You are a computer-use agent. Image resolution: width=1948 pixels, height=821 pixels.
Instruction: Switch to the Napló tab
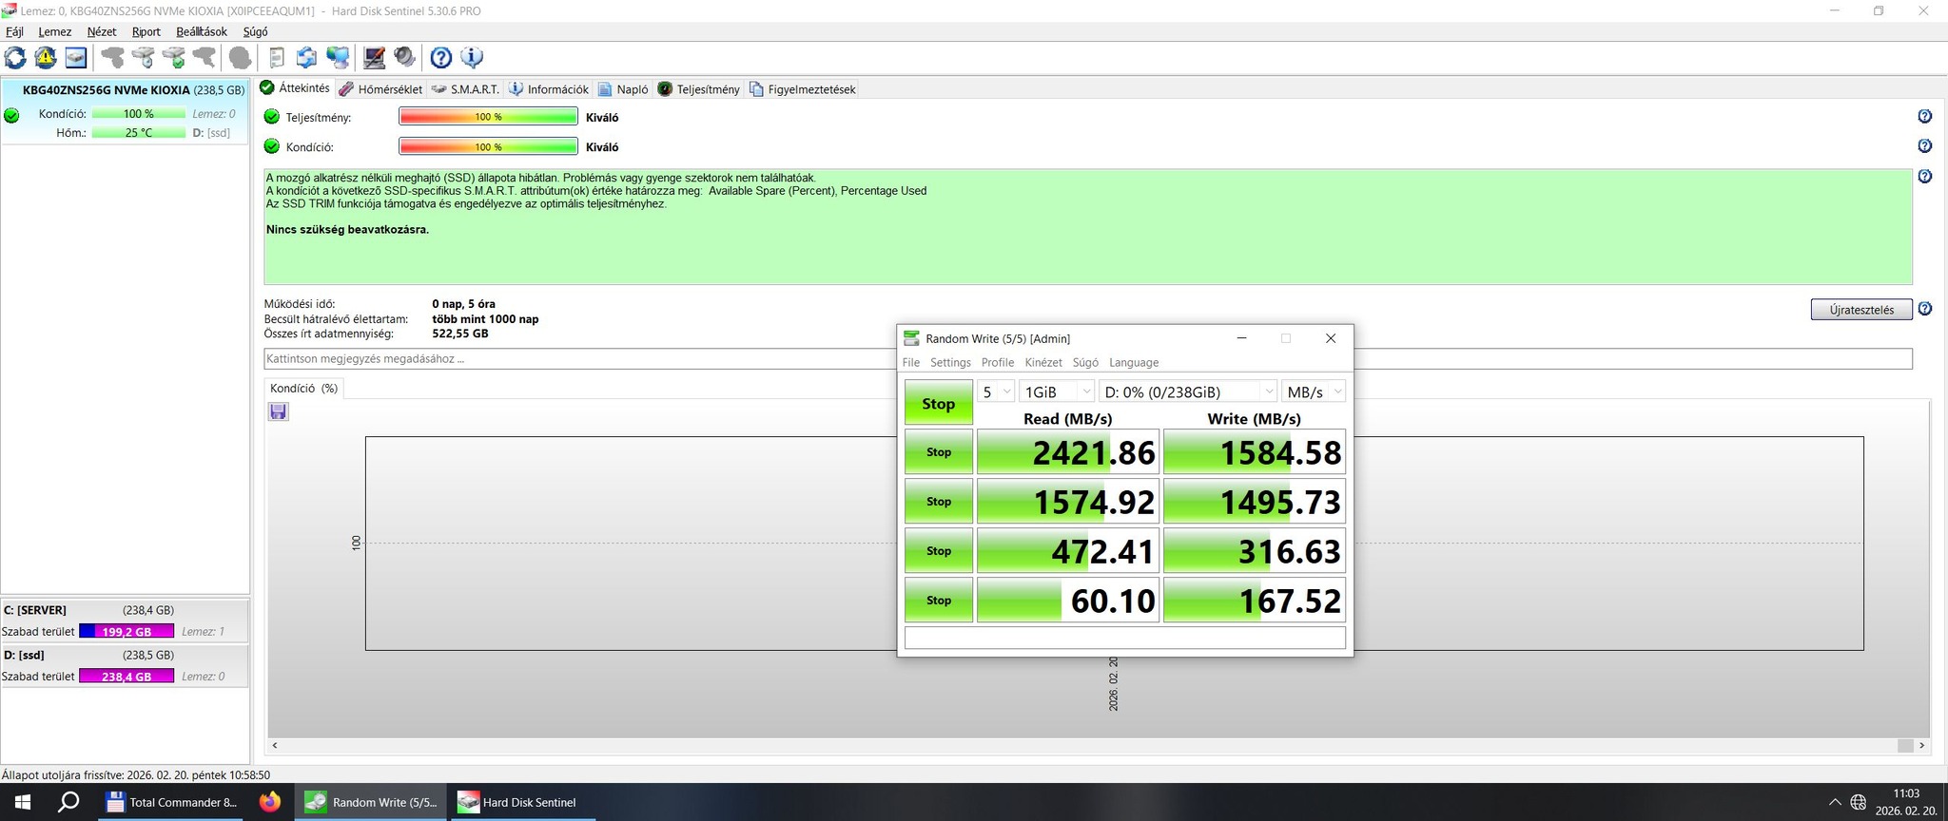[623, 89]
